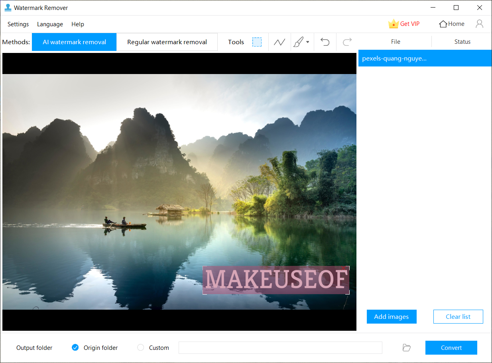492x363 pixels.
Task: Select the brush tool
Action: click(299, 42)
